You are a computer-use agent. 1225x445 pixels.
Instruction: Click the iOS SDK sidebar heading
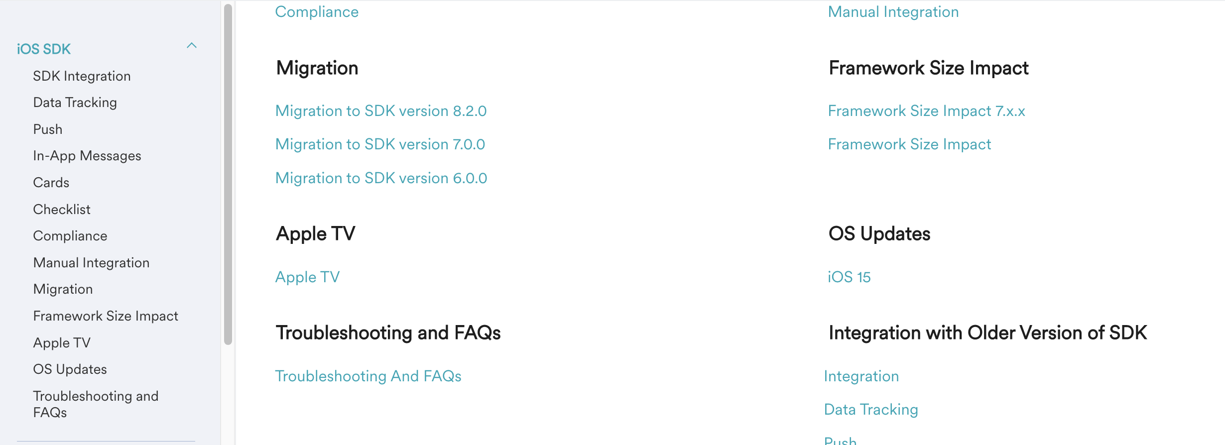coord(44,49)
